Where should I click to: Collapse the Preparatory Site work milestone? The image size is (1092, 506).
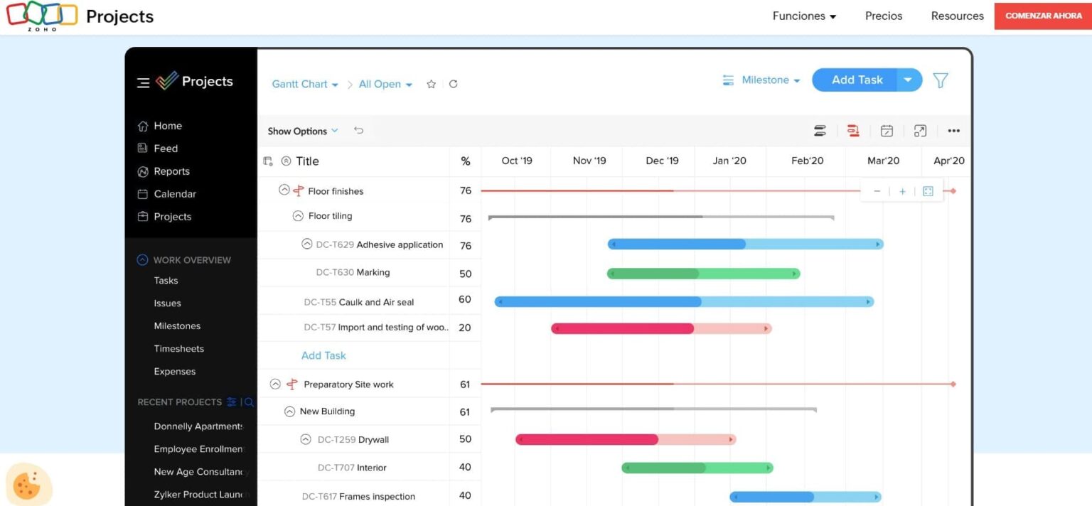pos(276,384)
